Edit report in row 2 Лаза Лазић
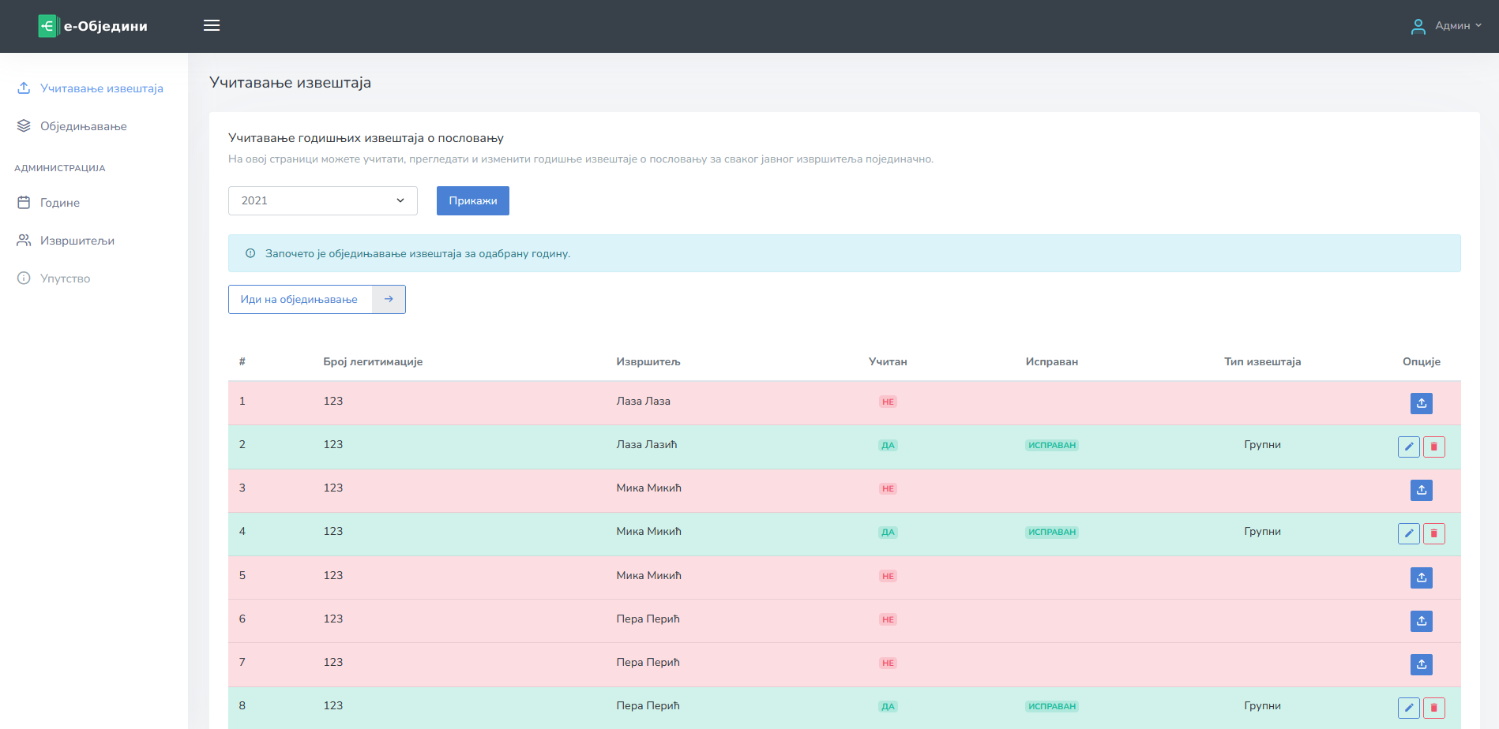The width and height of the screenshot is (1499, 729). [1408, 447]
